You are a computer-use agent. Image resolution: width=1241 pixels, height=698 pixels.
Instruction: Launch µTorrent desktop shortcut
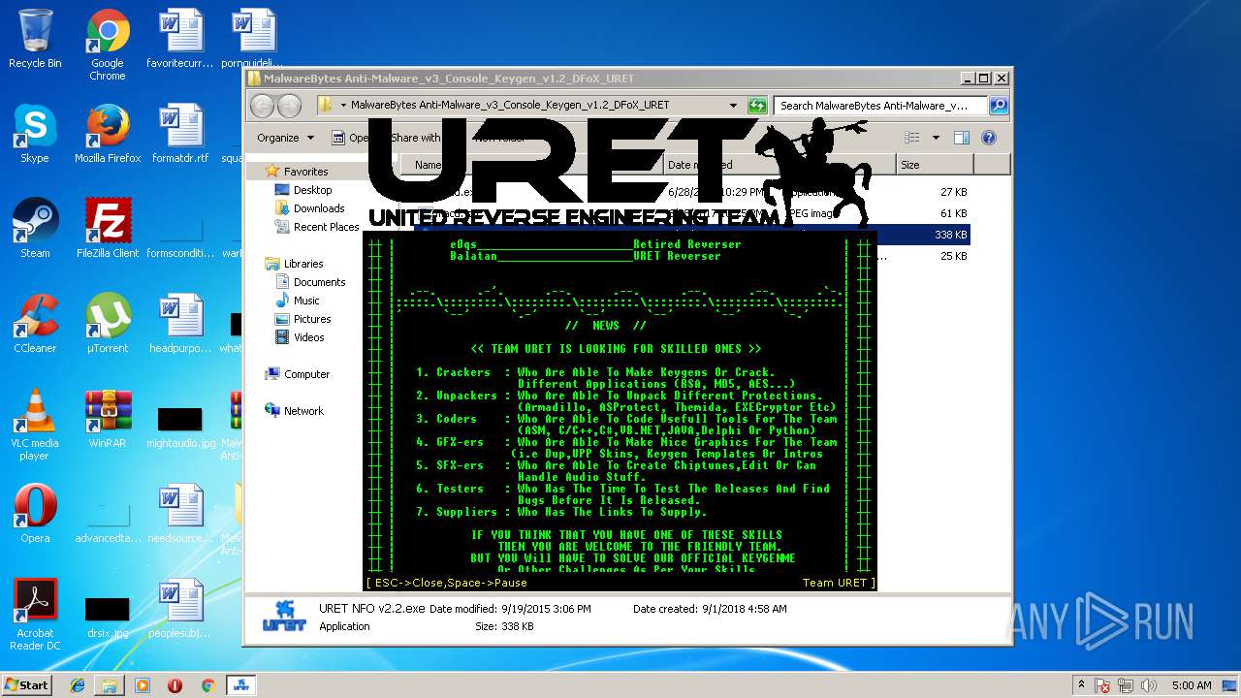pos(108,324)
